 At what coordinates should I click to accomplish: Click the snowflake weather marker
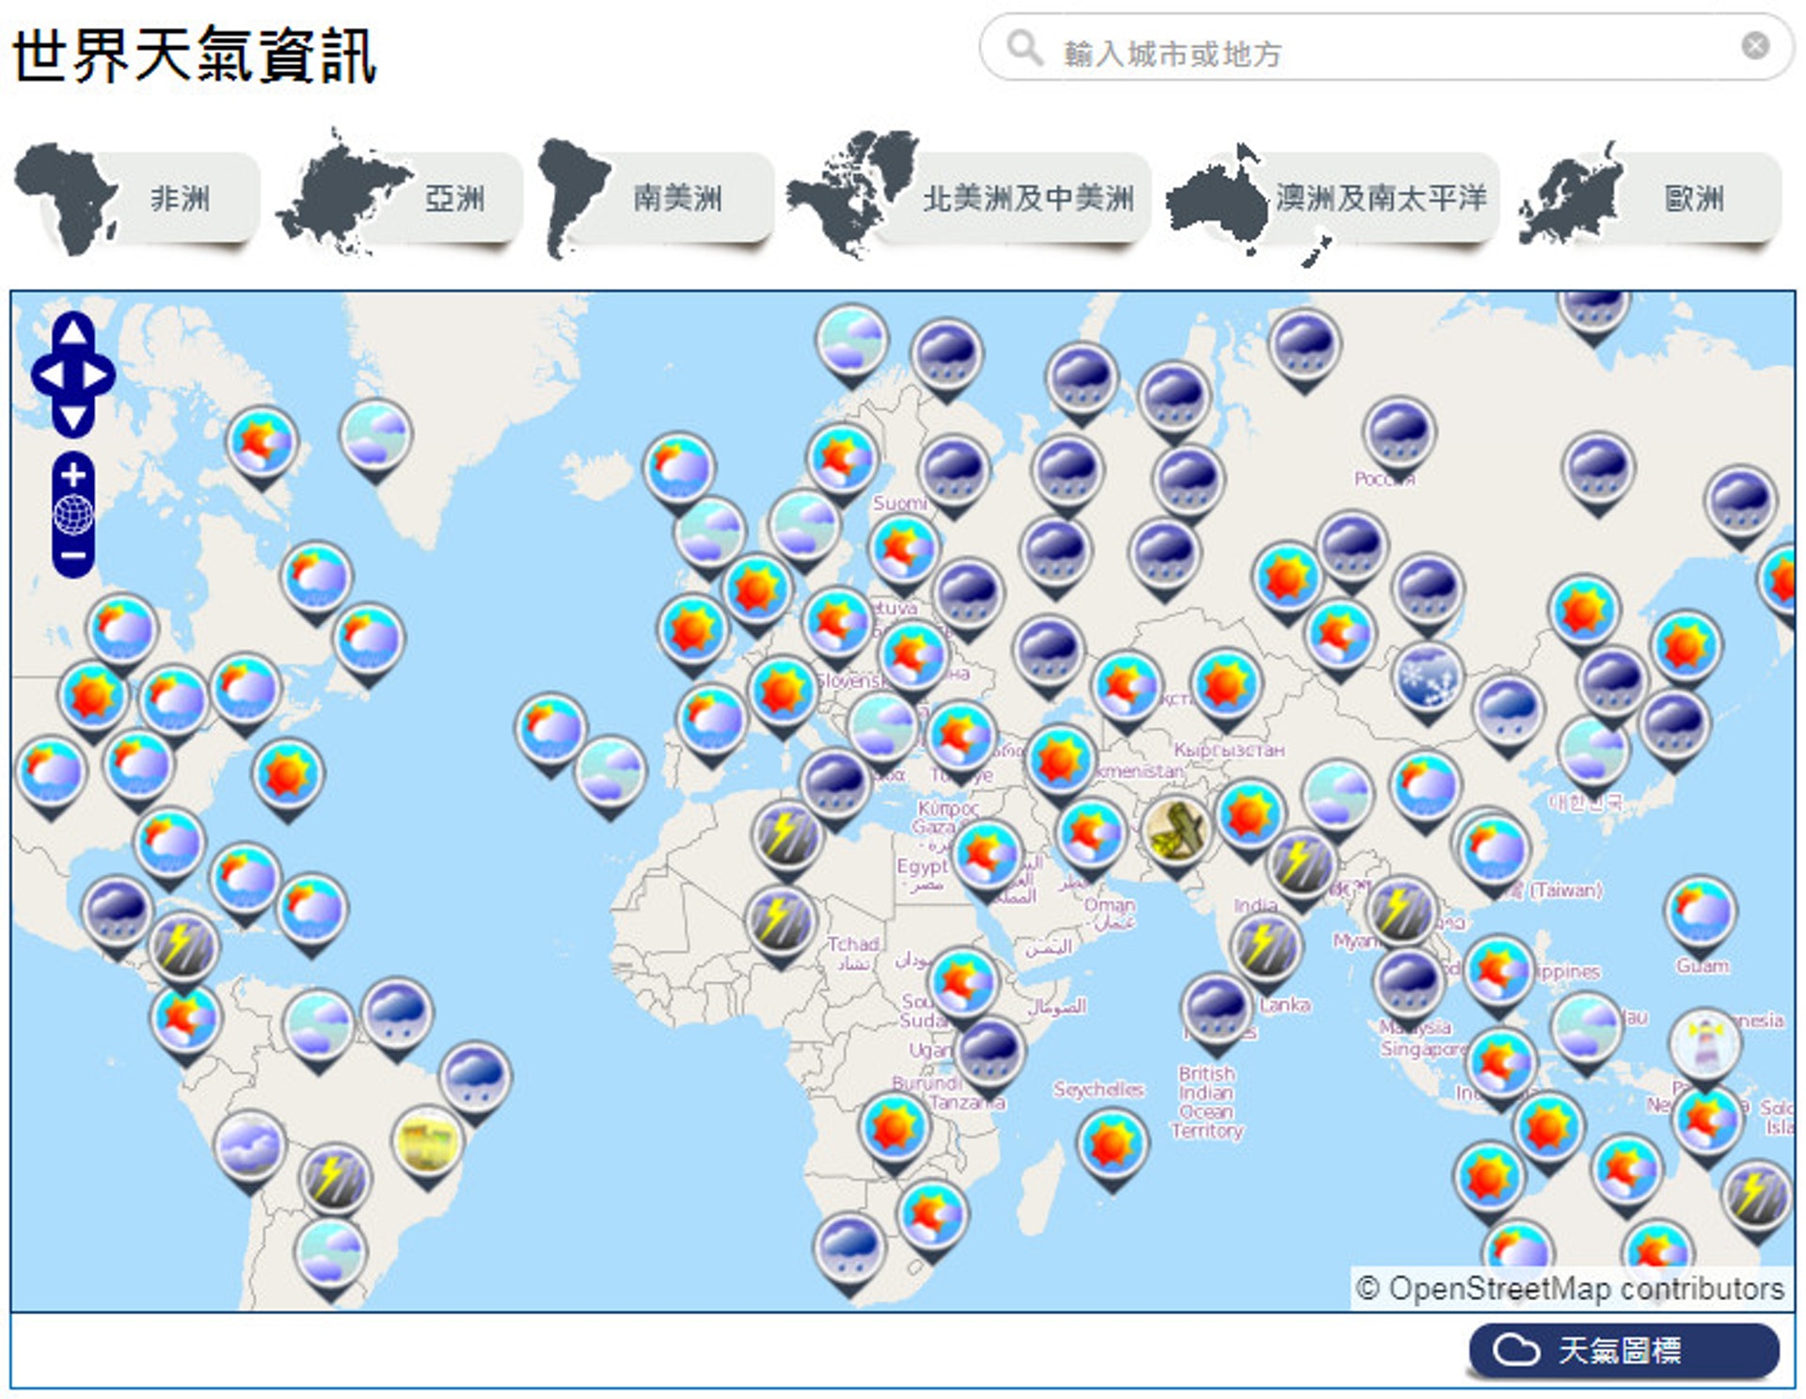pyautogui.click(x=1427, y=676)
